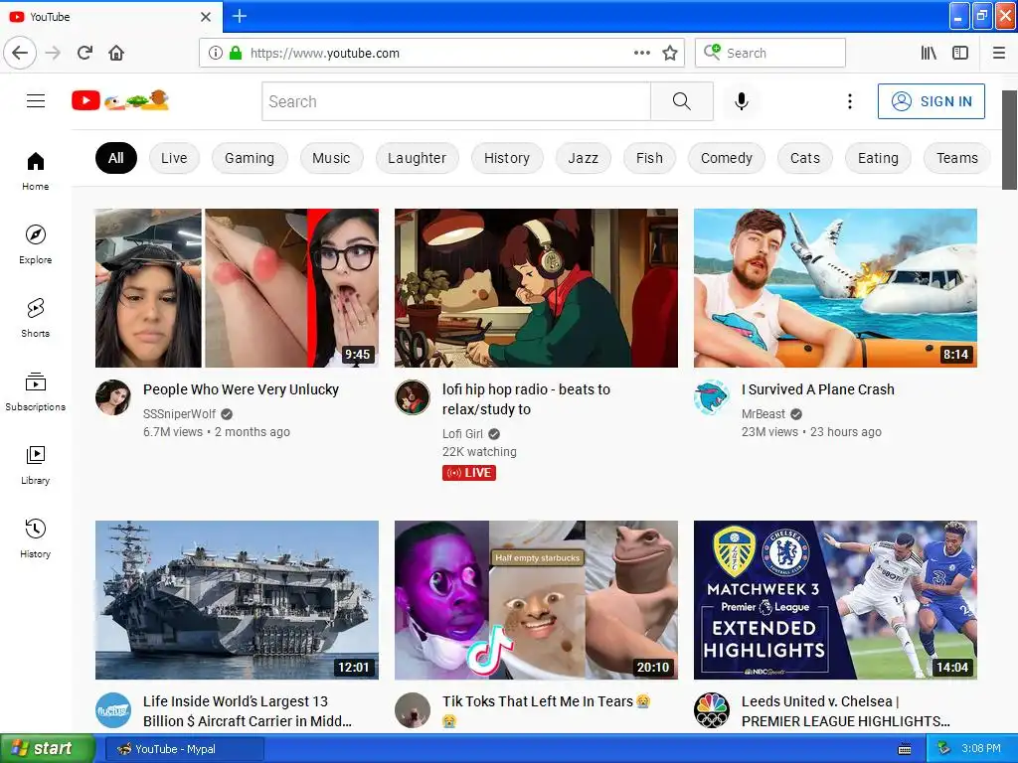1018x763 pixels.
Task: Open Subscriptions in the sidebar
Action: (36, 391)
